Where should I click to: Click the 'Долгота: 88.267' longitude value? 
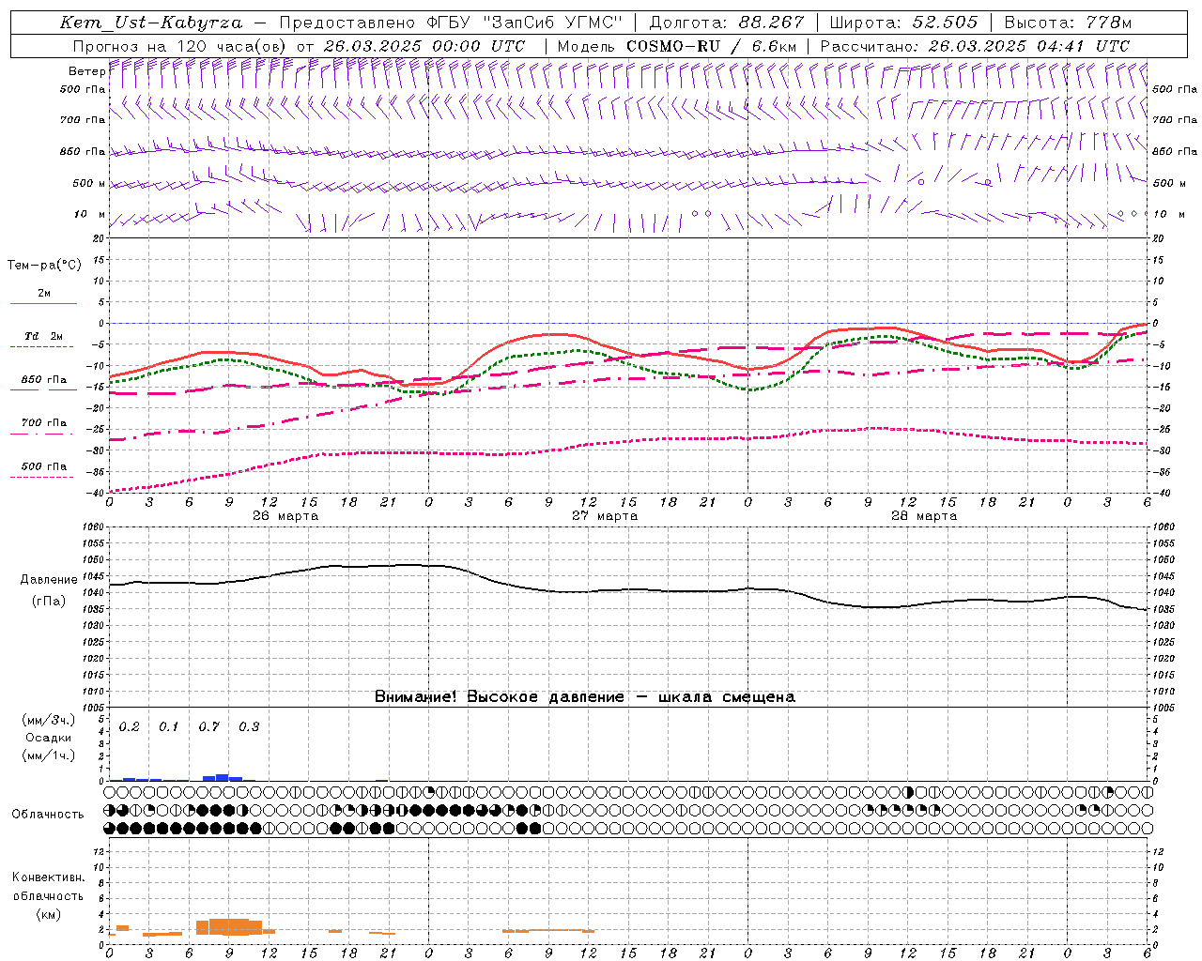pos(727,23)
